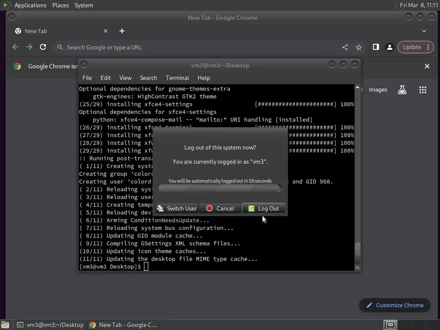Viewport: 440px width, 330px height.
Task: Click Chrome logo in infobar
Action: [x=17, y=66]
